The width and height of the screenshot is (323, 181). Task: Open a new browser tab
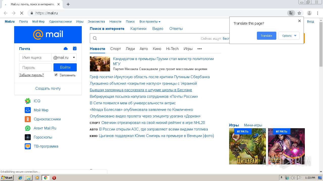click(x=68, y=4)
